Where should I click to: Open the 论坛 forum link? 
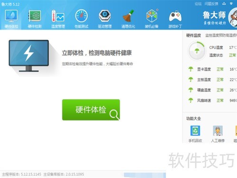click(198, 4)
